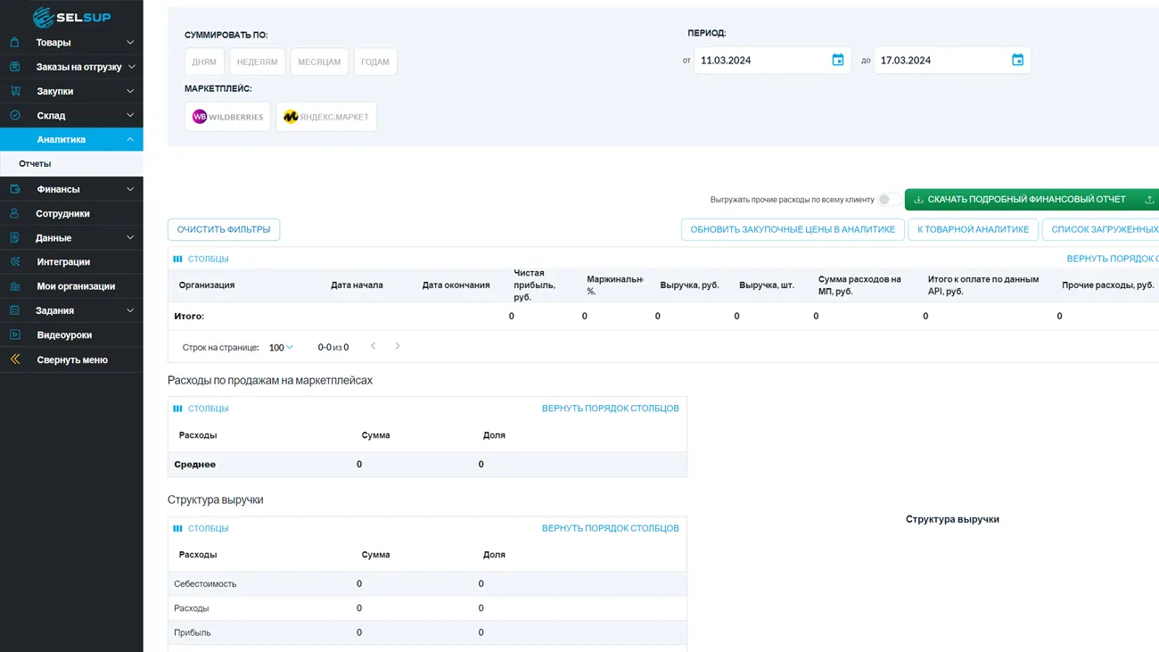The image size is (1159, 652).
Task: Click Очистить фильтры button
Action: click(224, 229)
